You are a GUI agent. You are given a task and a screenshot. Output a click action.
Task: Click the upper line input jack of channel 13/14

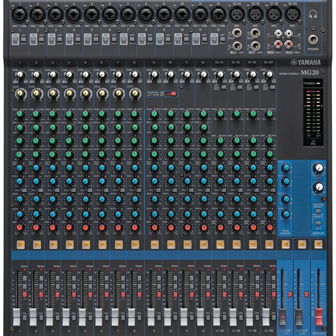click(x=237, y=34)
